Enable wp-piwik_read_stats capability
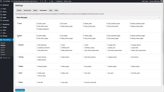 84,82
